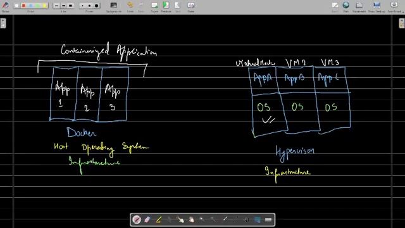Click the 'Containerized Application' heading
The width and height of the screenshot is (405, 228).
[109, 52]
